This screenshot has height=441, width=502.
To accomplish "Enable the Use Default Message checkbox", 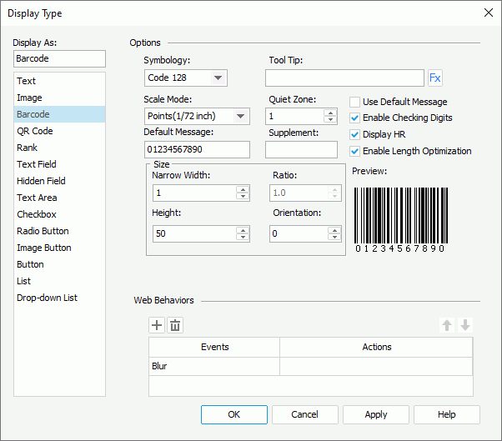I will coord(355,102).
